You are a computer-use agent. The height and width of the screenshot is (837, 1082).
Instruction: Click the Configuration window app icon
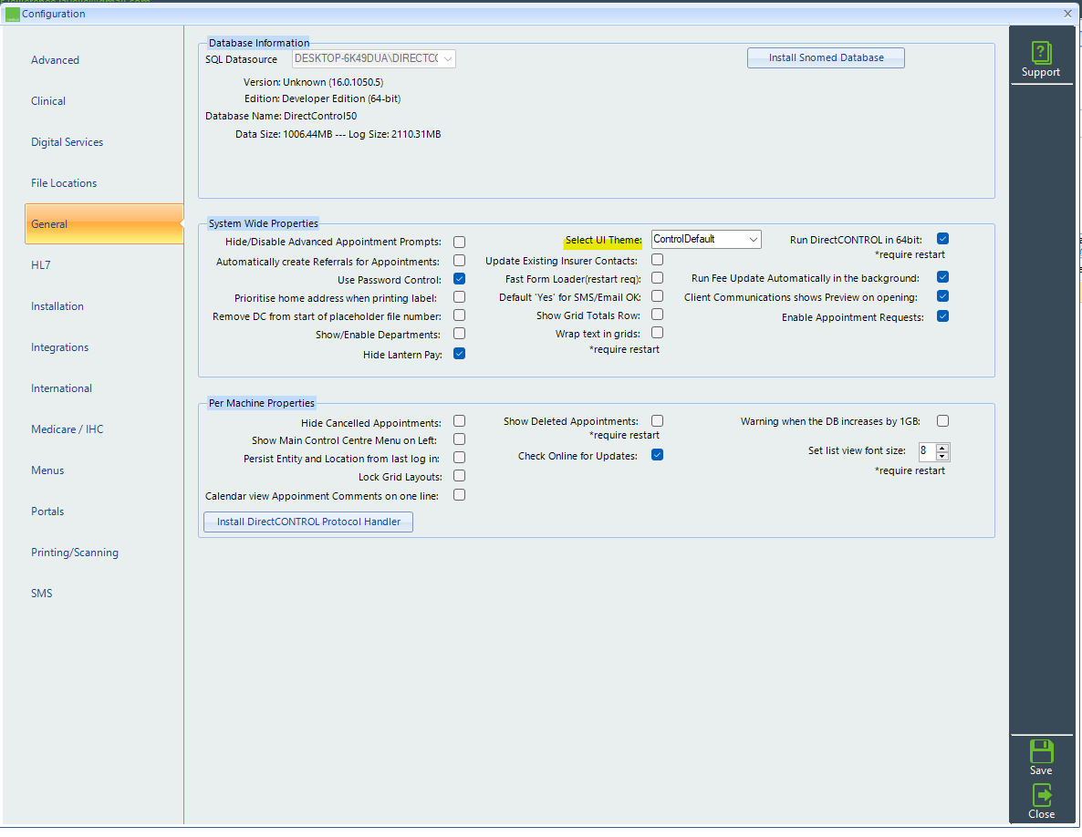[13, 14]
